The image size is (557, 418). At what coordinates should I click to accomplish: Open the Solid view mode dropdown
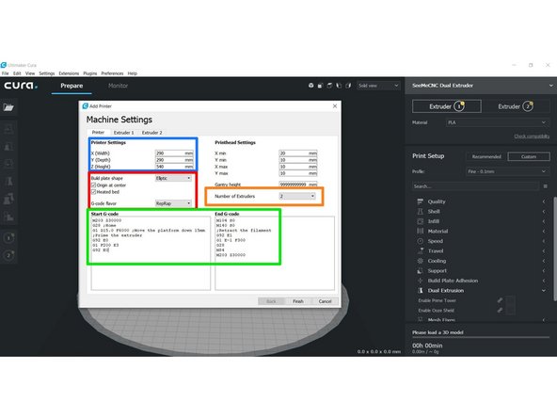[x=378, y=86]
